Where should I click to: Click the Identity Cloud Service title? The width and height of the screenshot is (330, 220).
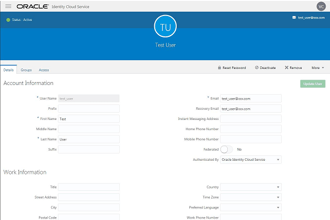coord(70,7)
